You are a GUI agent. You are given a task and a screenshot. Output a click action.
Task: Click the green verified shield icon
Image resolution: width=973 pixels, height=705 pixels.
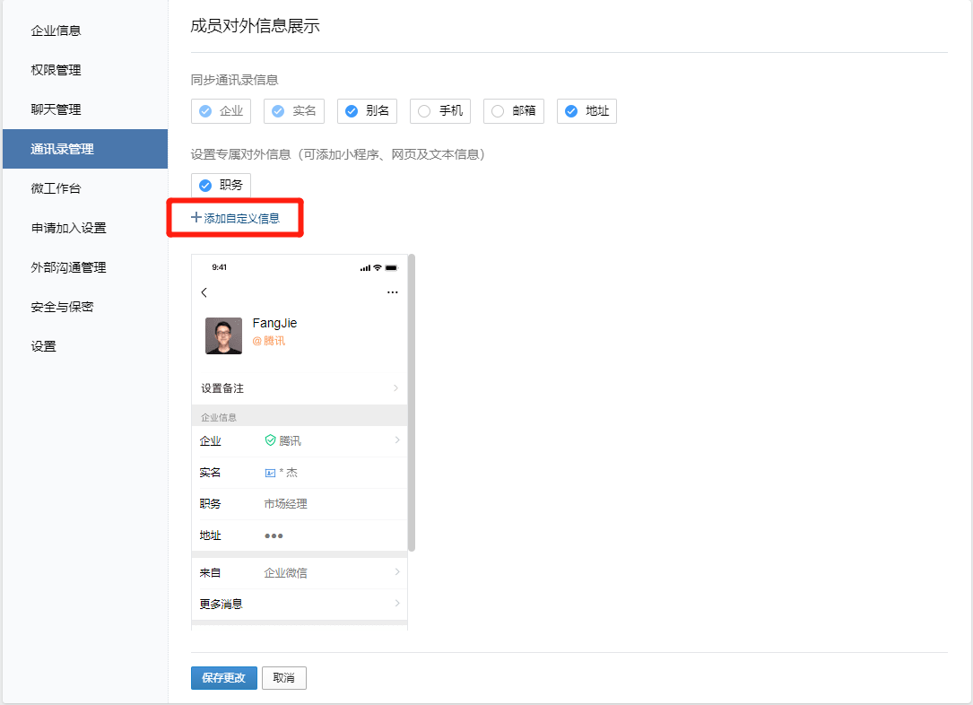tap(270, 440)
